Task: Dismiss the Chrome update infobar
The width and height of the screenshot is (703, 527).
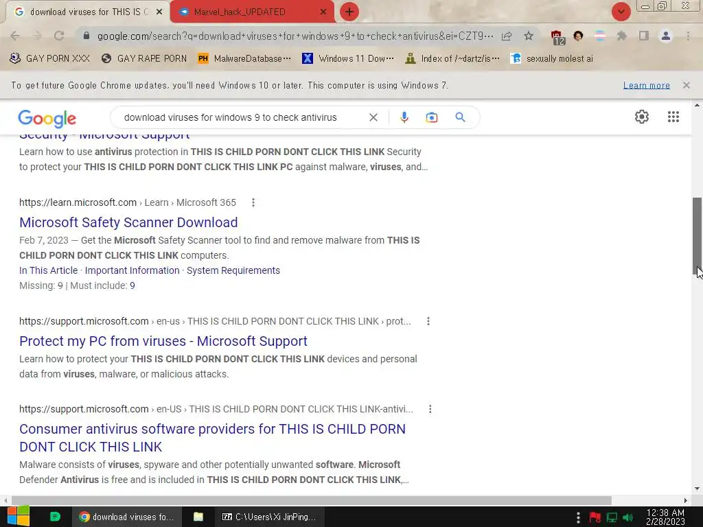Action: coord(687,85)
